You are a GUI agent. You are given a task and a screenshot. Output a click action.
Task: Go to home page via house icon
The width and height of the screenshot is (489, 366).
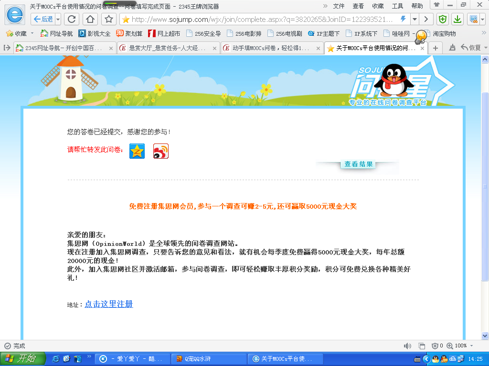click(90, 19)
